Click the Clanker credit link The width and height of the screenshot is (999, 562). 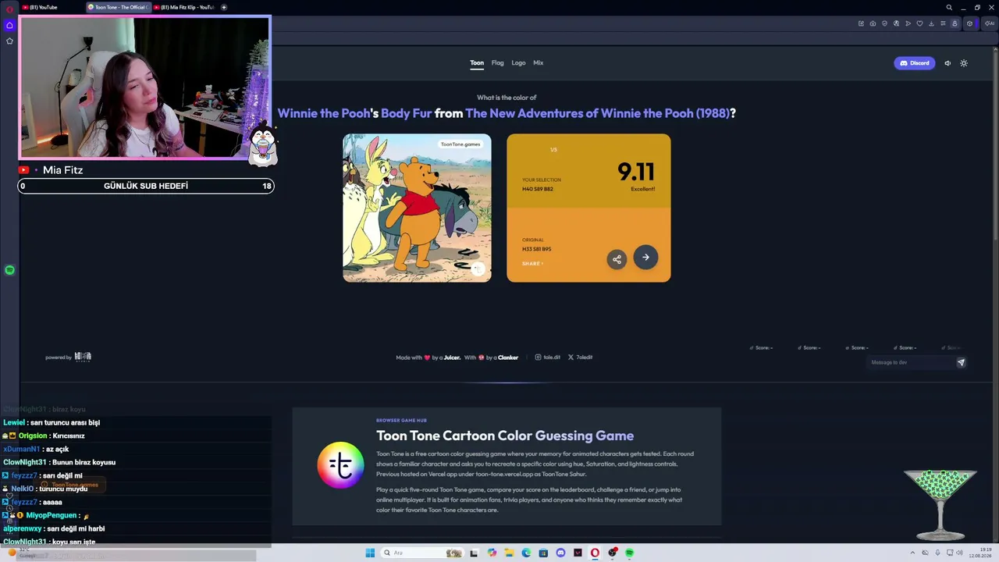point(508,357)
